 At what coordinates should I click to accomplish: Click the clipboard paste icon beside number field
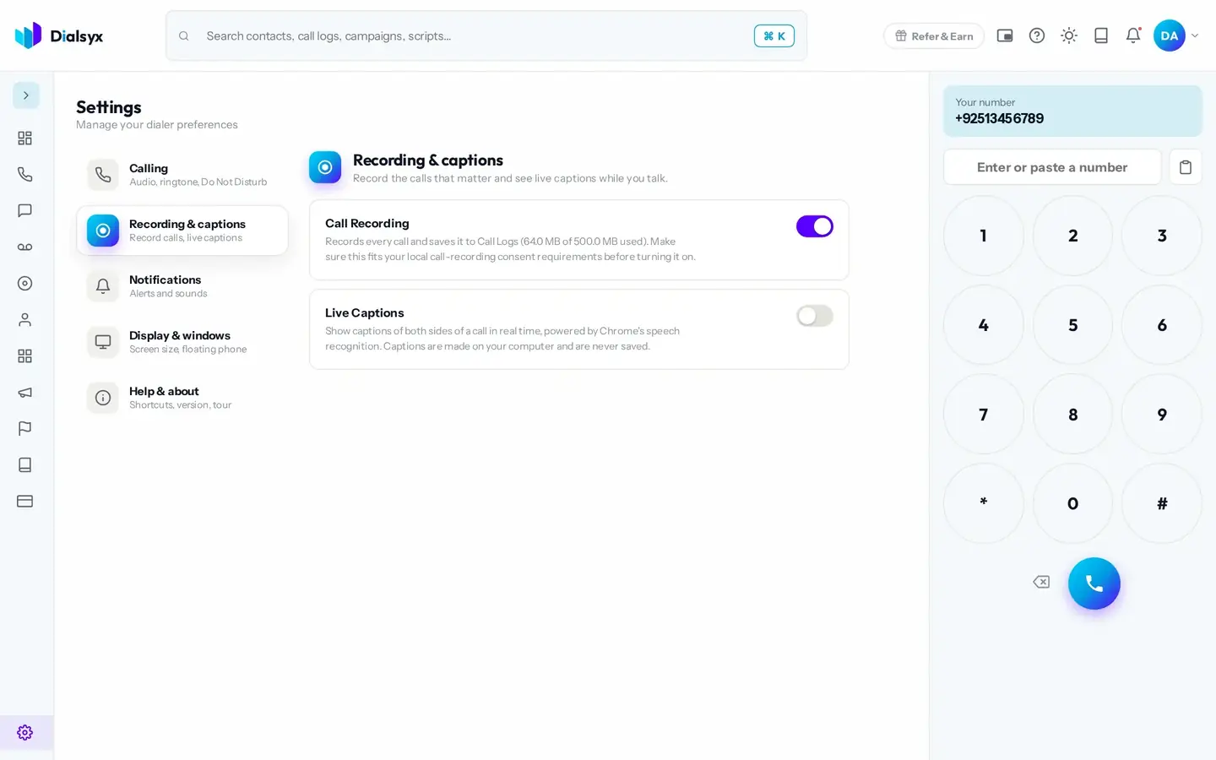(1186, 167)
